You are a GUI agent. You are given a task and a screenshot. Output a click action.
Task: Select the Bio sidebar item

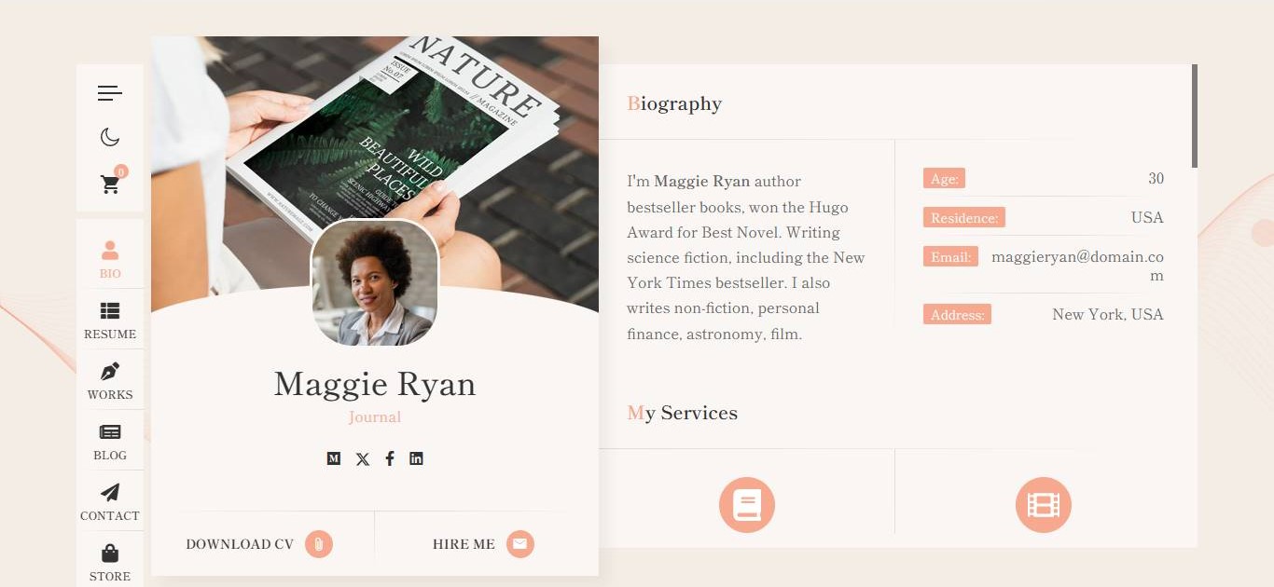pyautogui.click(x=110, y=259)
